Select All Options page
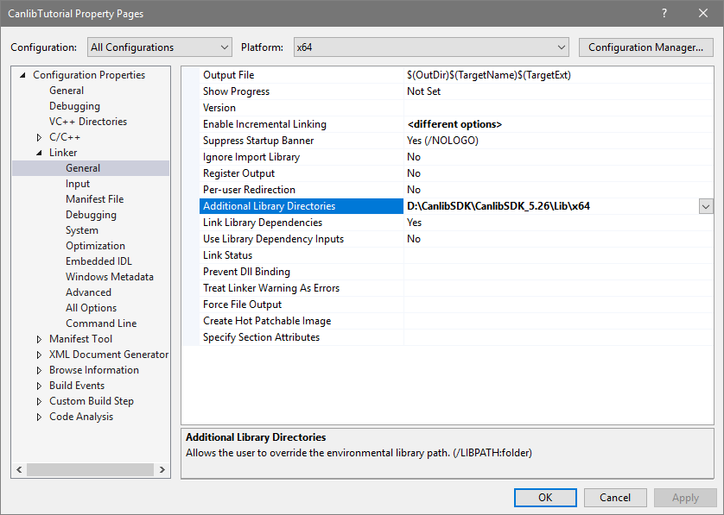The height and width of the screenshot is (515, 724). click(x=91, y=308)
